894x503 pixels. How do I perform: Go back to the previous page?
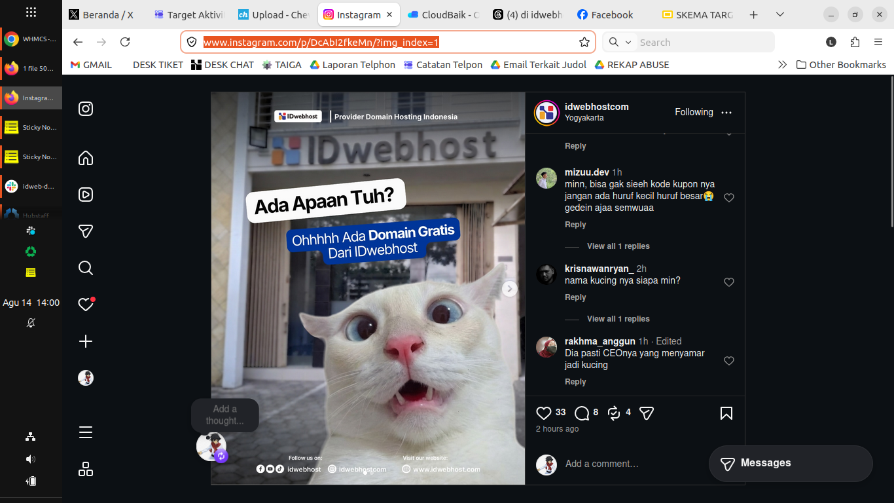[x=78, y=42]
